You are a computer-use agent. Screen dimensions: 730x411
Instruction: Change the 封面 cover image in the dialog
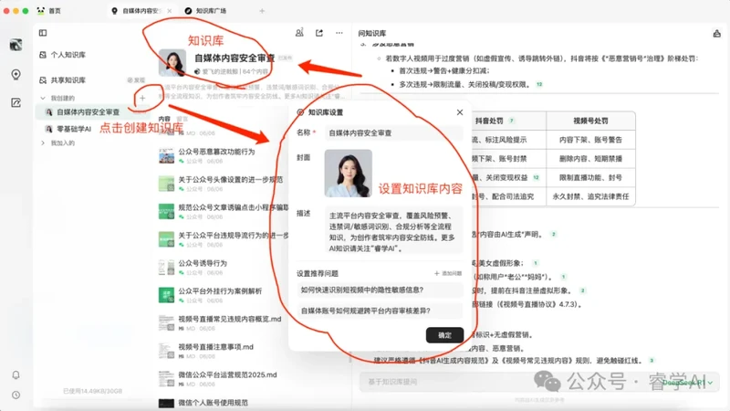point(349,173)
